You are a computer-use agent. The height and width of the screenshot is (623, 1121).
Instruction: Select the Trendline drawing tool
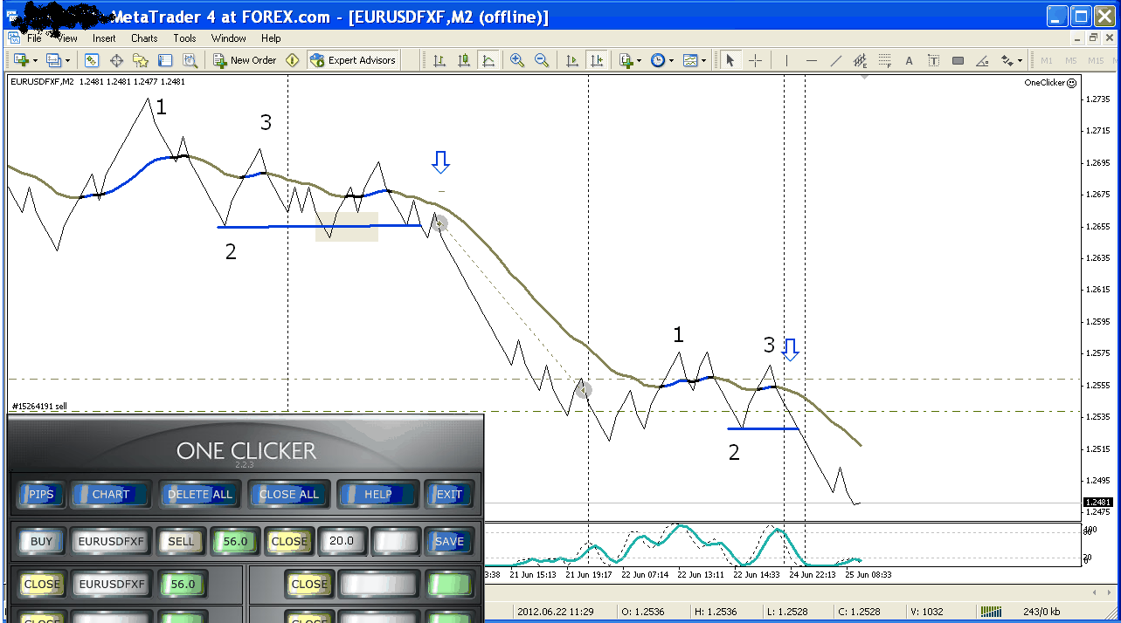click(x=835, y=60)
